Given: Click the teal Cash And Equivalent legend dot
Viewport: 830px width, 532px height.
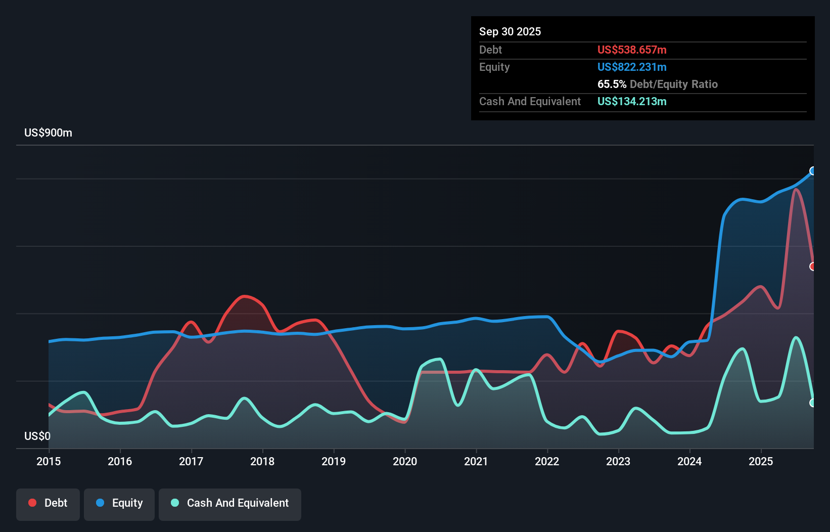Looking at the screenshot, I should point(174,503).
